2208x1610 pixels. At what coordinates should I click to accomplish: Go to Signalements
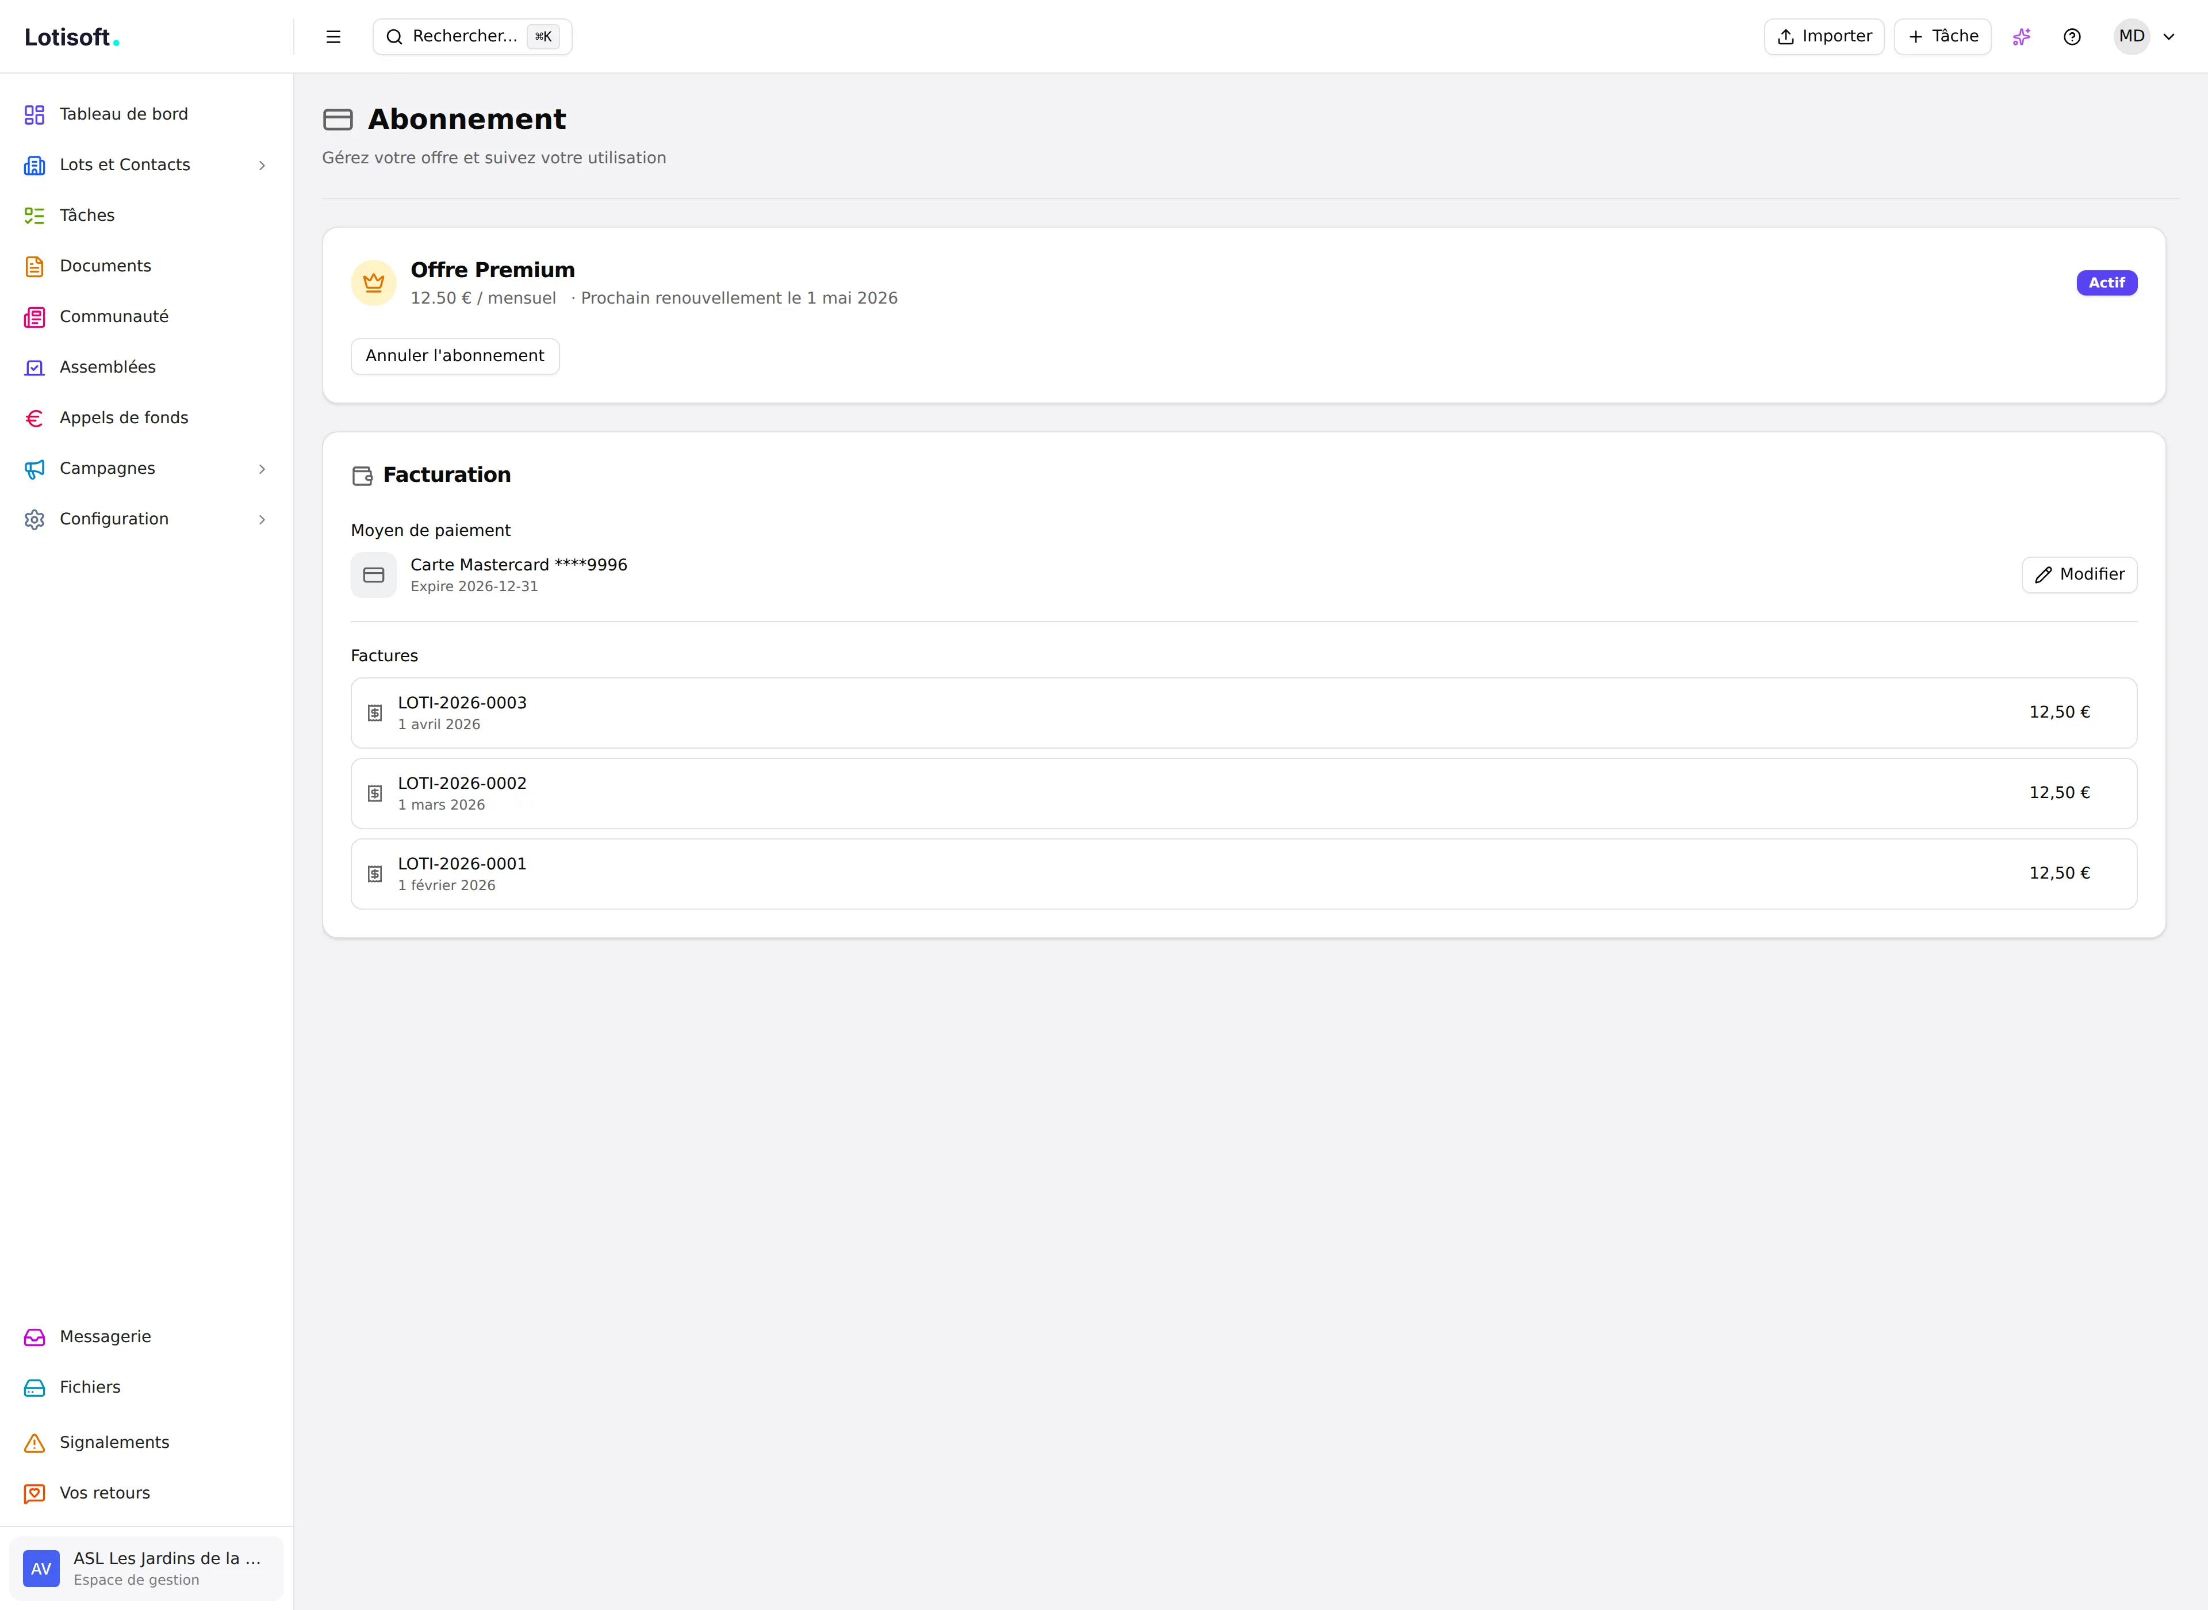point(146,1443)
